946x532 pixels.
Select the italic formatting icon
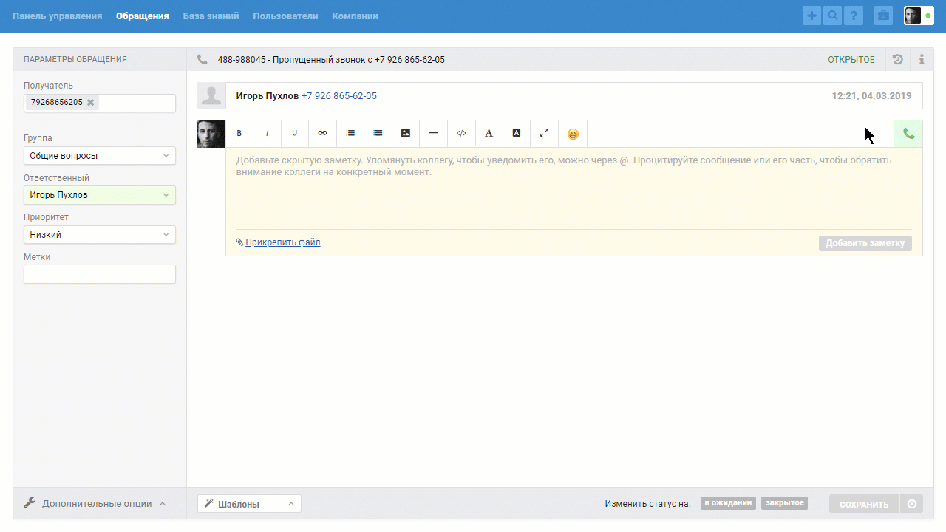click(x=267, y=134)
